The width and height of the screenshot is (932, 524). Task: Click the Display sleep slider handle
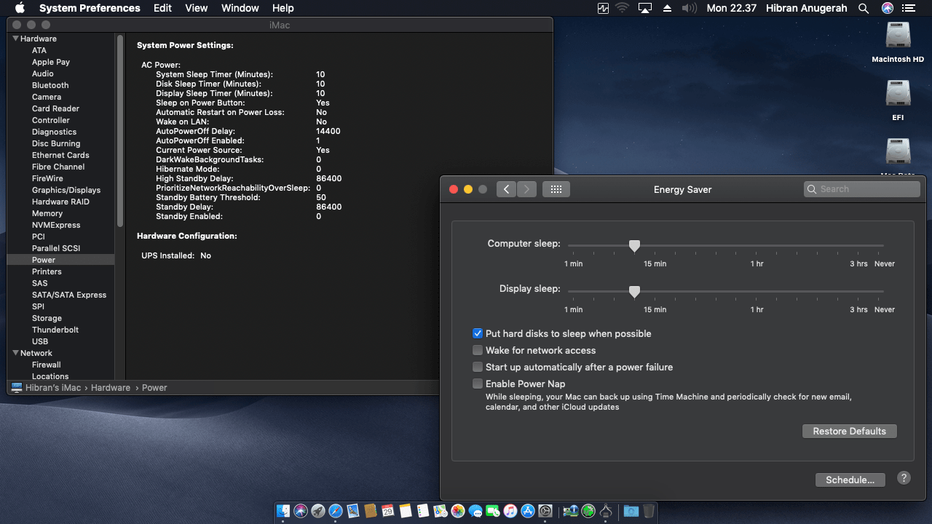pyautogui.click(x=634, y=292)
